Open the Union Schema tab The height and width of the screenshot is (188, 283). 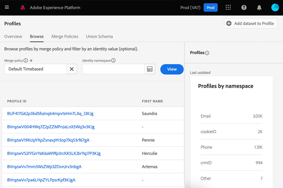[99, 36]
